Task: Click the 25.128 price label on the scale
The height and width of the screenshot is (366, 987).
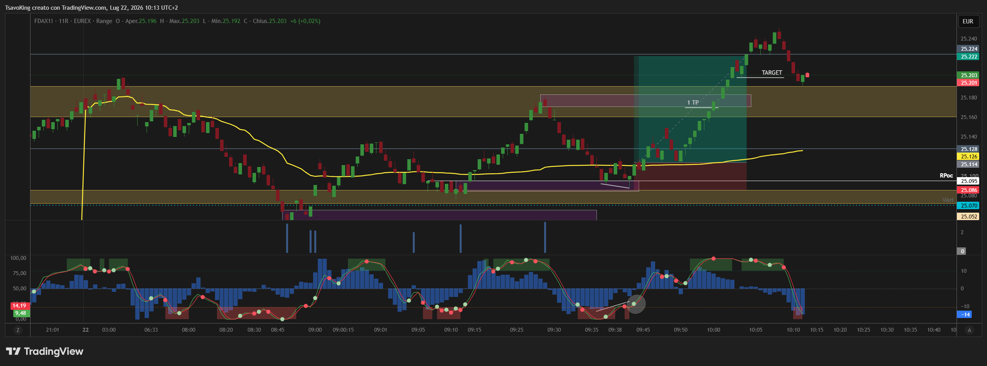Action: [969, 149]
